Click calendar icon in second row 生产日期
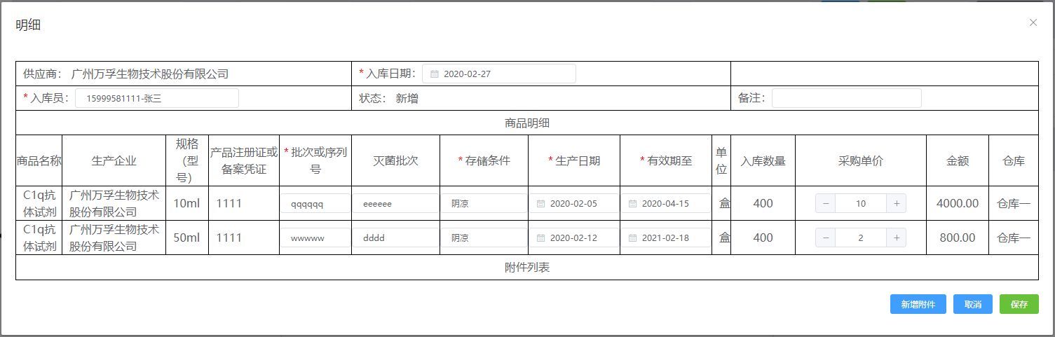 coord(540,238)
